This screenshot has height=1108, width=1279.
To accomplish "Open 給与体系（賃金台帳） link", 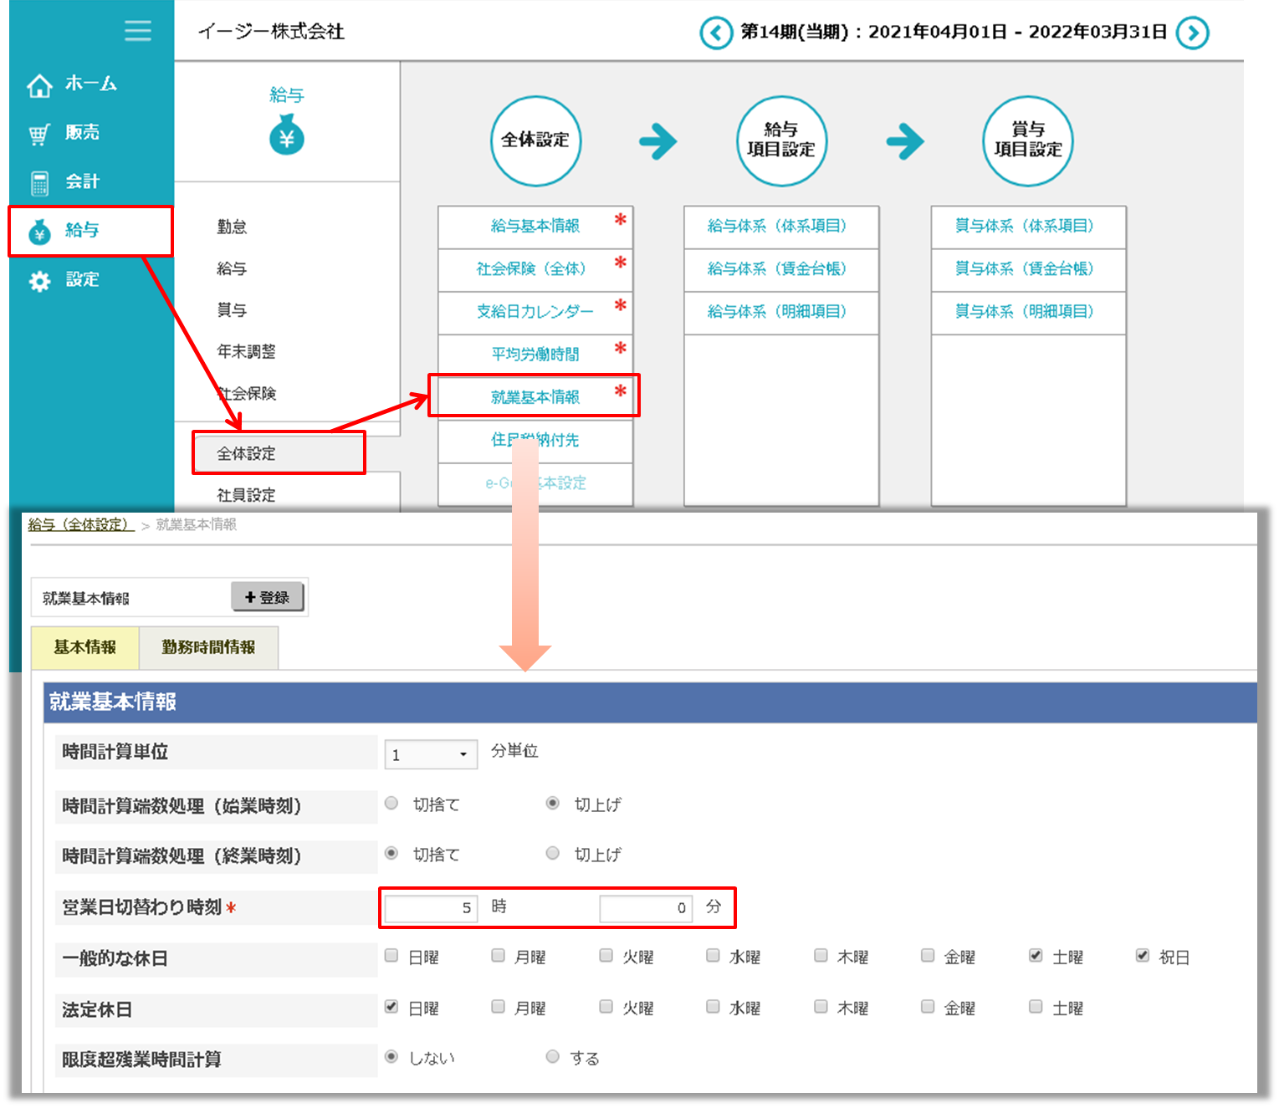I will tap(777, 268).
